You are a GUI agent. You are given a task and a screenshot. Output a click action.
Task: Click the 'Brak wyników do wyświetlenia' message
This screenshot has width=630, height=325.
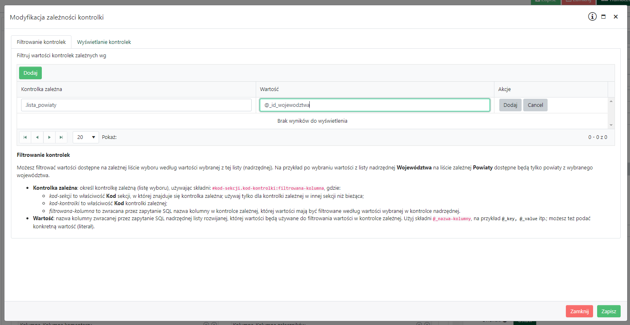(x=312, y=121)
